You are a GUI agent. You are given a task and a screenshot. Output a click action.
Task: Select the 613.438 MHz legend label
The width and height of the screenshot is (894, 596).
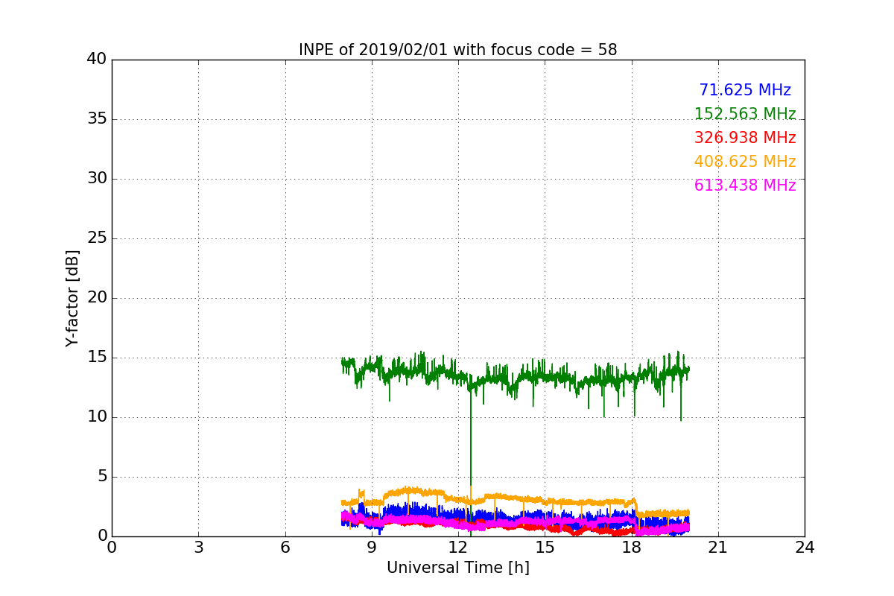coord(745,186)
